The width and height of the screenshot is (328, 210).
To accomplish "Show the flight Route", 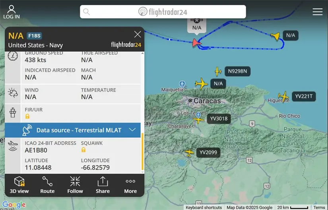I will (47, 185).
